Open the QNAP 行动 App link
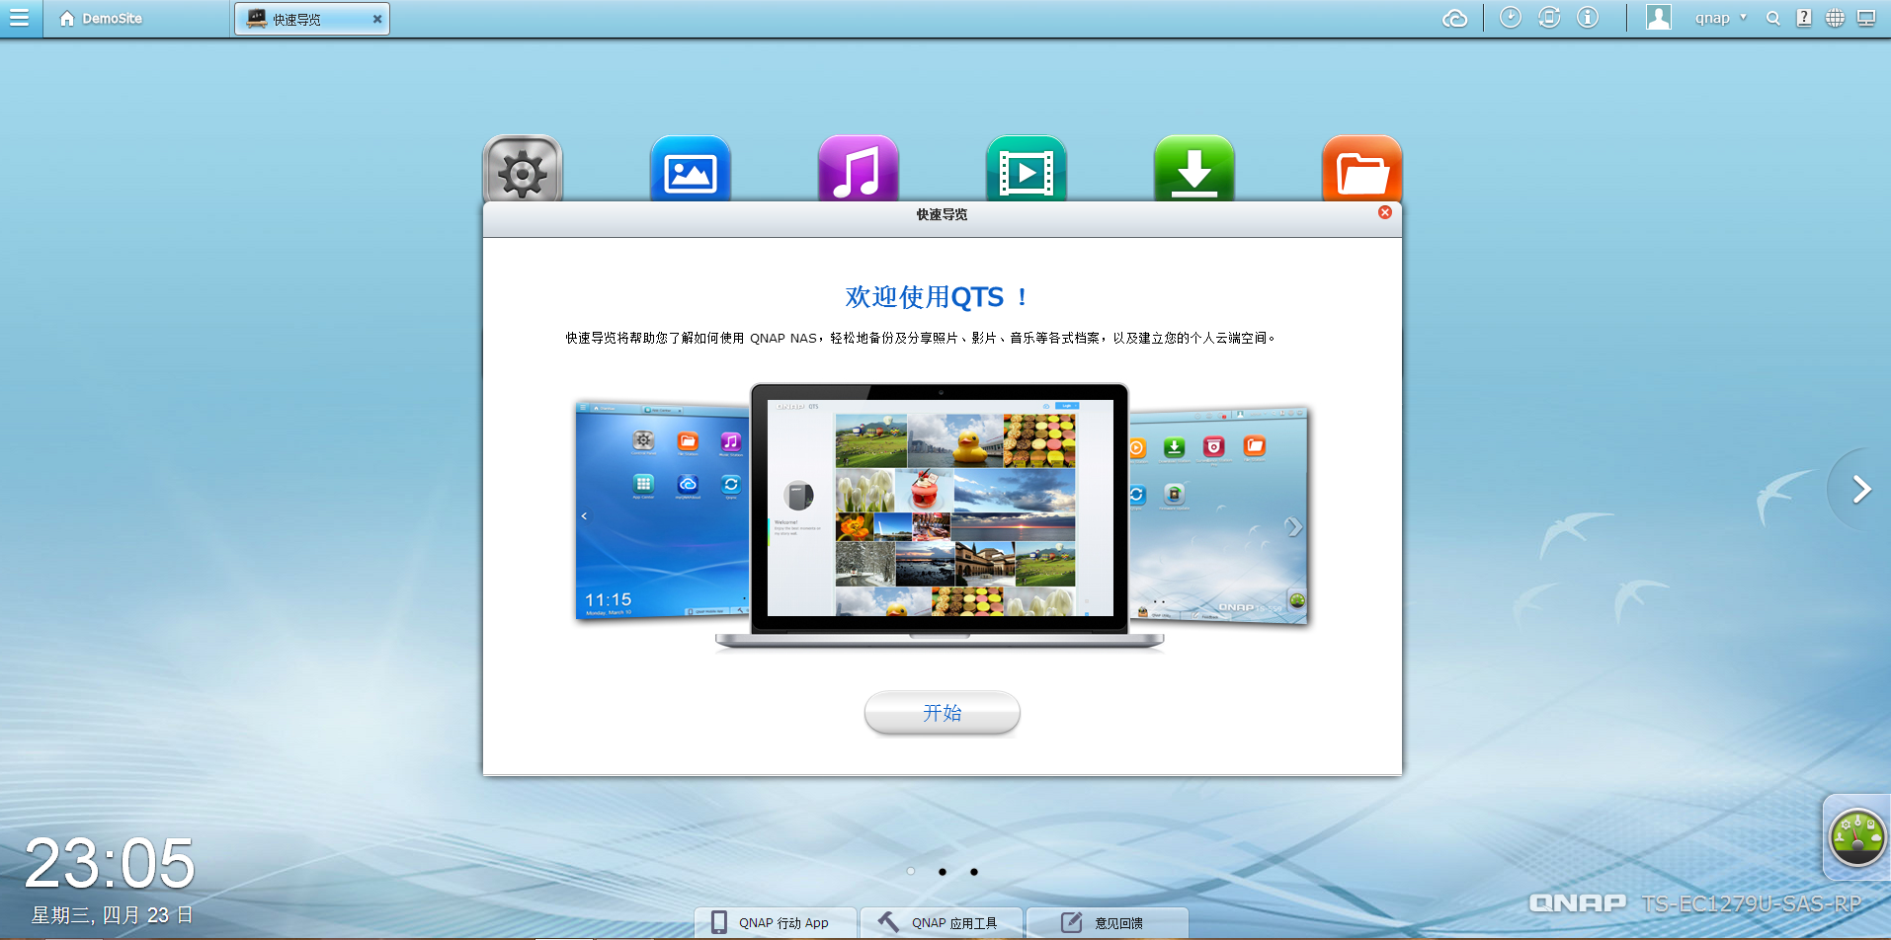The height and width of the screenshot is (940, 1891). click(x=775, y=922)
